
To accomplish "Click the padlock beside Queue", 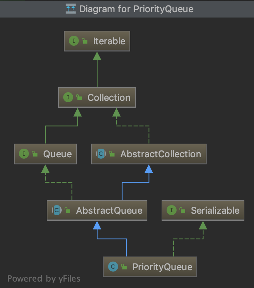I will [34, 154].
